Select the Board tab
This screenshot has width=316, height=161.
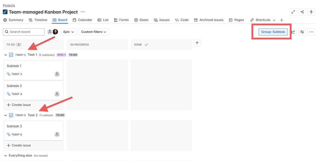click(x=60, y=20)
